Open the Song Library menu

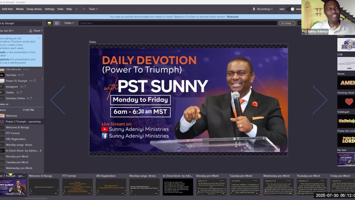pos(34,9)
